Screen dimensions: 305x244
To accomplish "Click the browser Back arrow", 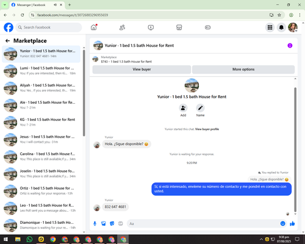I will (5, 15).
